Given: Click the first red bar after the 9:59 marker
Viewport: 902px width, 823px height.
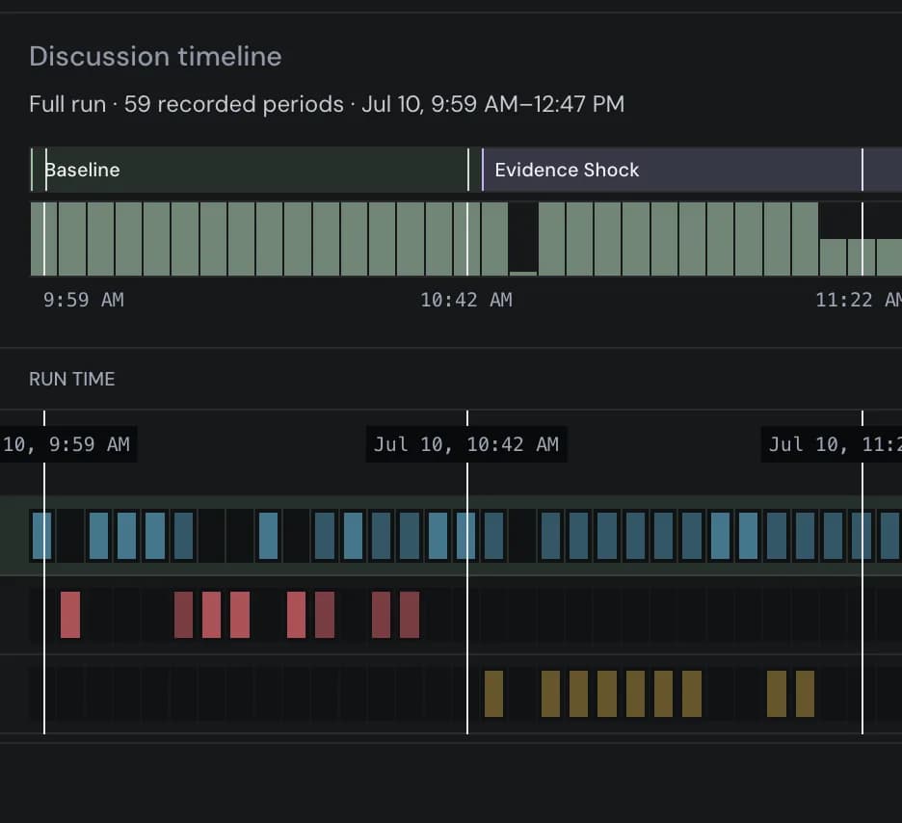Looking at the screenshot, I should point(70,615).
